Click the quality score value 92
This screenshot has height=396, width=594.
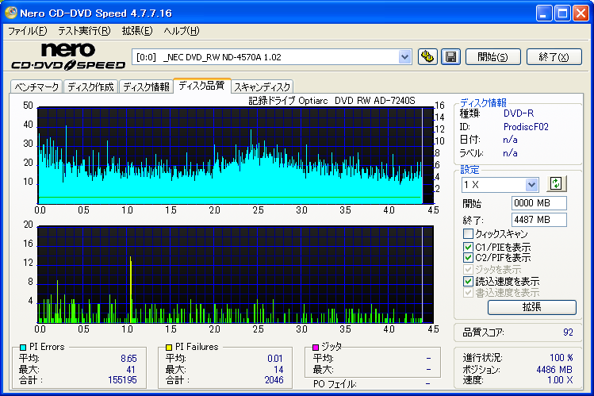click(x=568, y=333)
